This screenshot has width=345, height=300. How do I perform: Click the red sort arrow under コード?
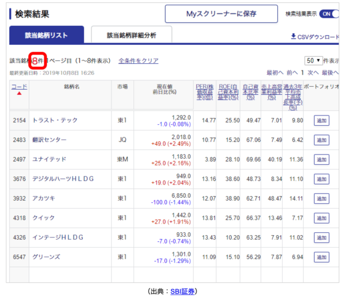pyautogui.click(x=19, y=94)
